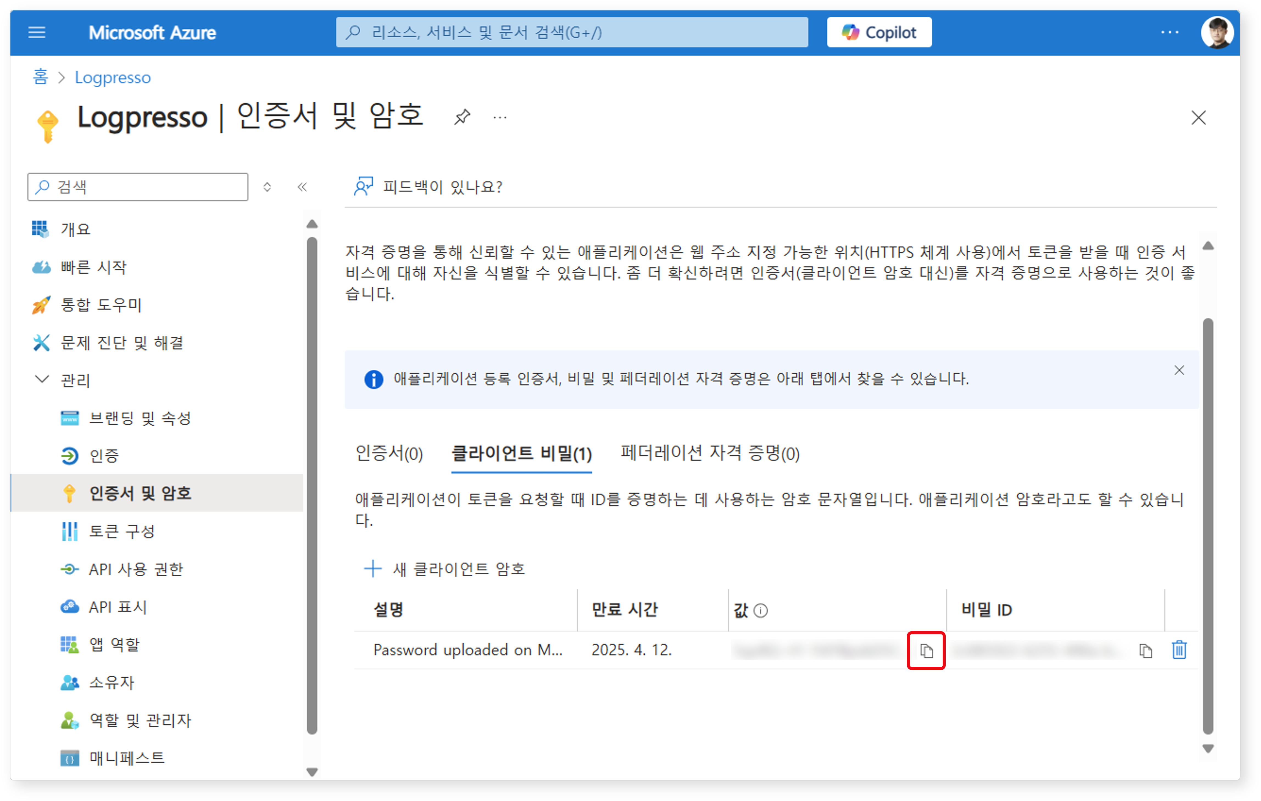
Task: Collapse the sidebar with double chevron
Action: coord(302,187)
